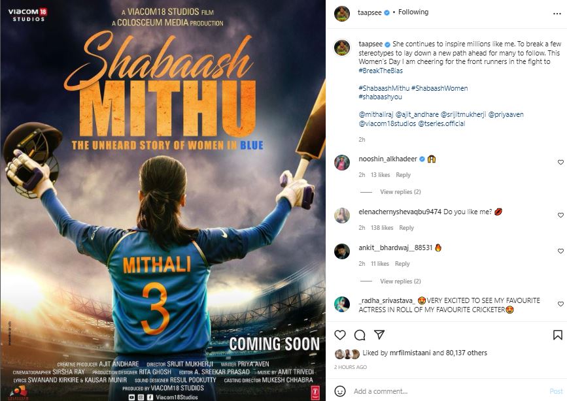The image size is (567, 401).
Task: Expand replies under ankit__bhardwaj__88531's comment
Action: click(x=400, y=281)
